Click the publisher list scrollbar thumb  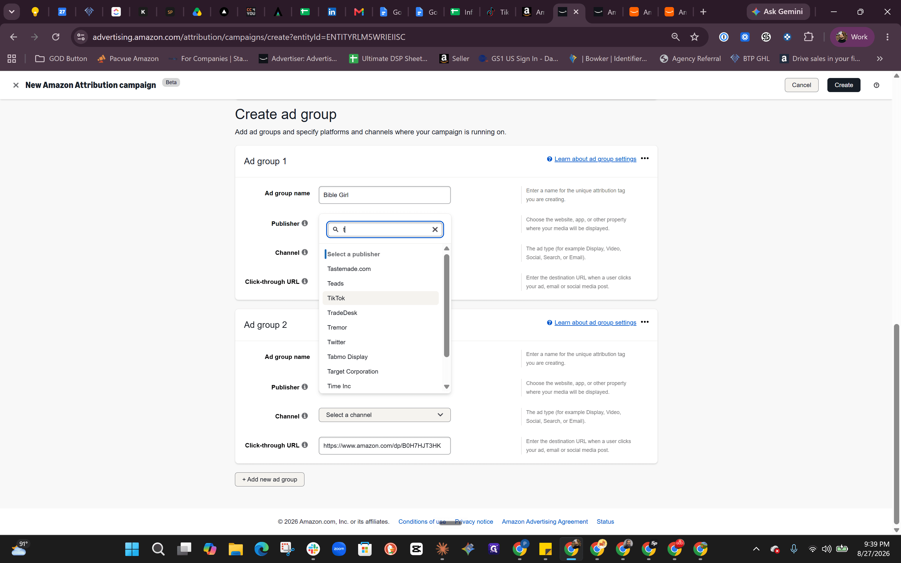pos(446,305)
